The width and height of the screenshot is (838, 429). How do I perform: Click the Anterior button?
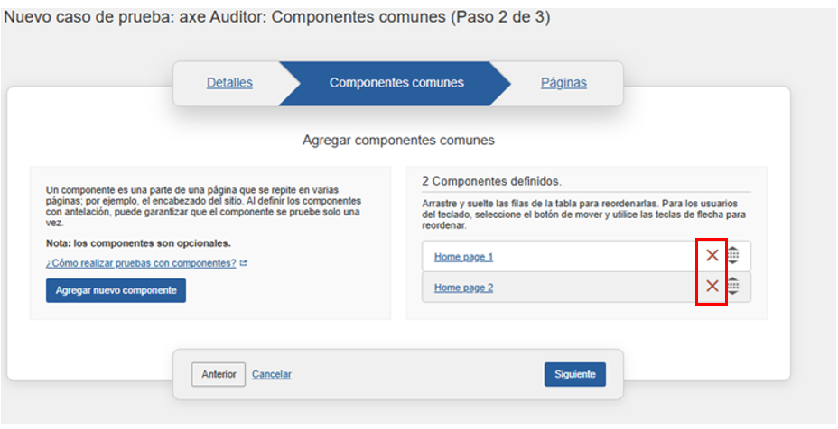pos(219,374)
